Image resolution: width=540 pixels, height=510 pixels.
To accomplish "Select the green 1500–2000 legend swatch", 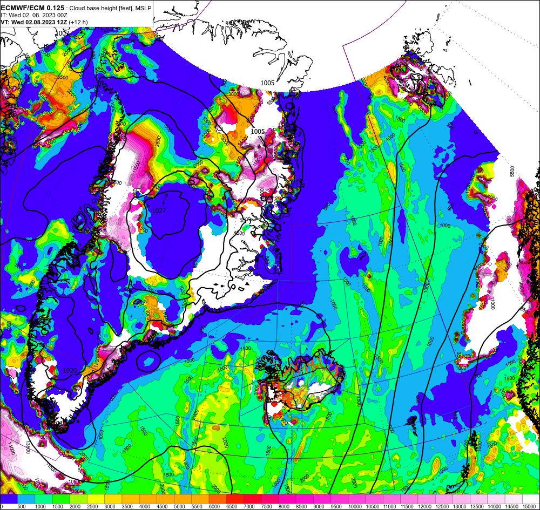I will coord(61,499).
